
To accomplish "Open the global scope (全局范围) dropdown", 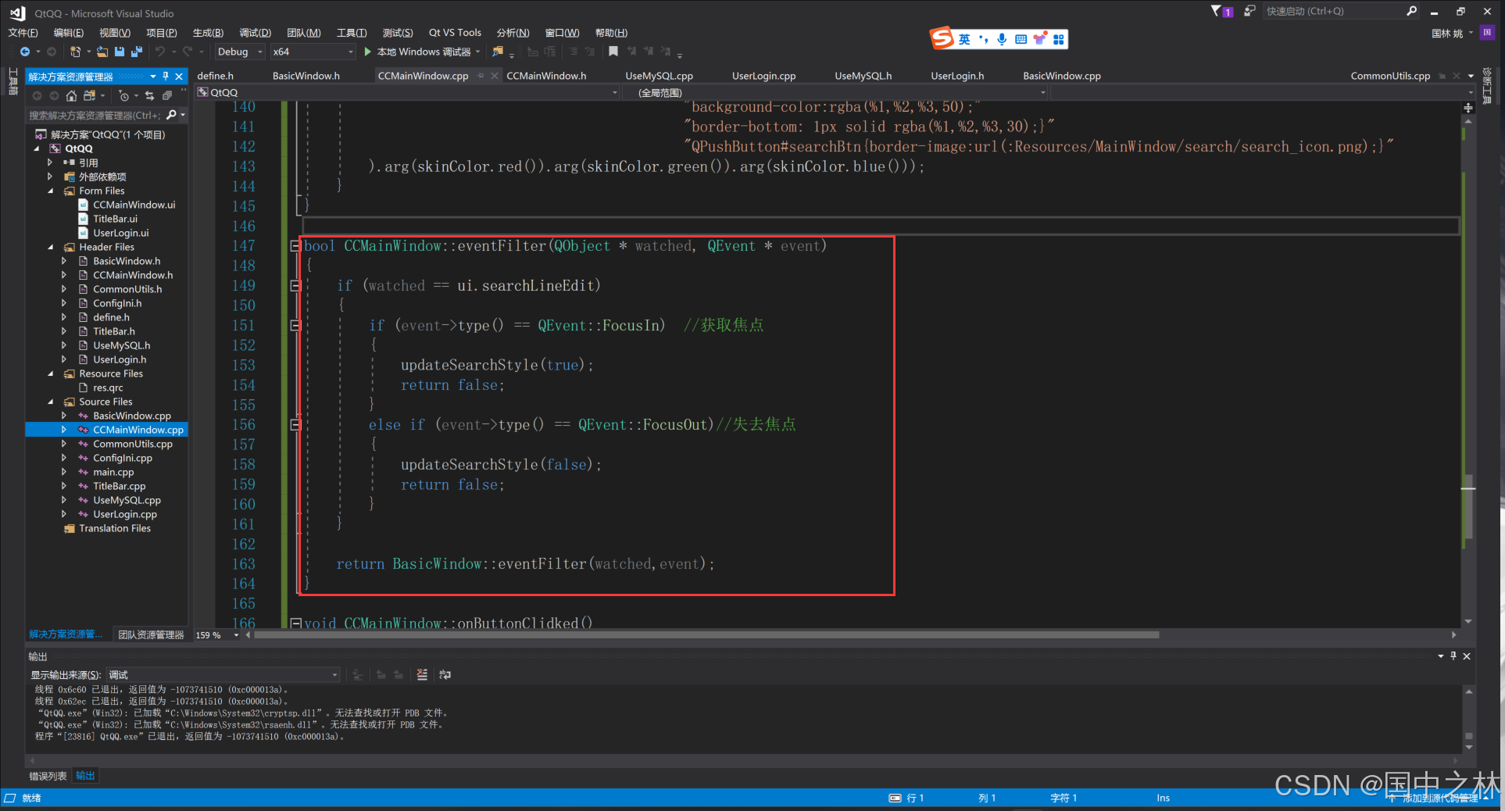I will tap(836, 92).
